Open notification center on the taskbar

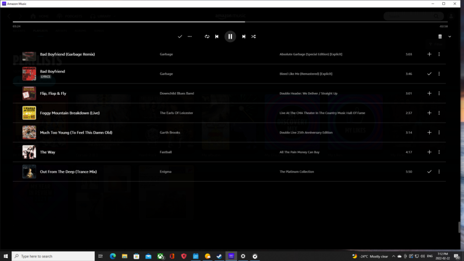tap(457, 256)
